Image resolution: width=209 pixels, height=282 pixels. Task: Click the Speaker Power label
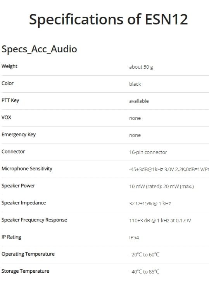18,186
